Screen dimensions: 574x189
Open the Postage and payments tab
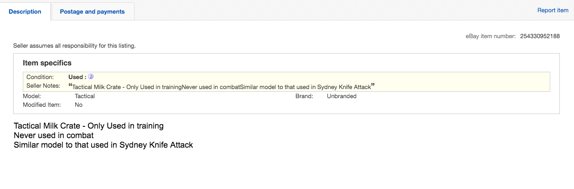pos(92,12)
